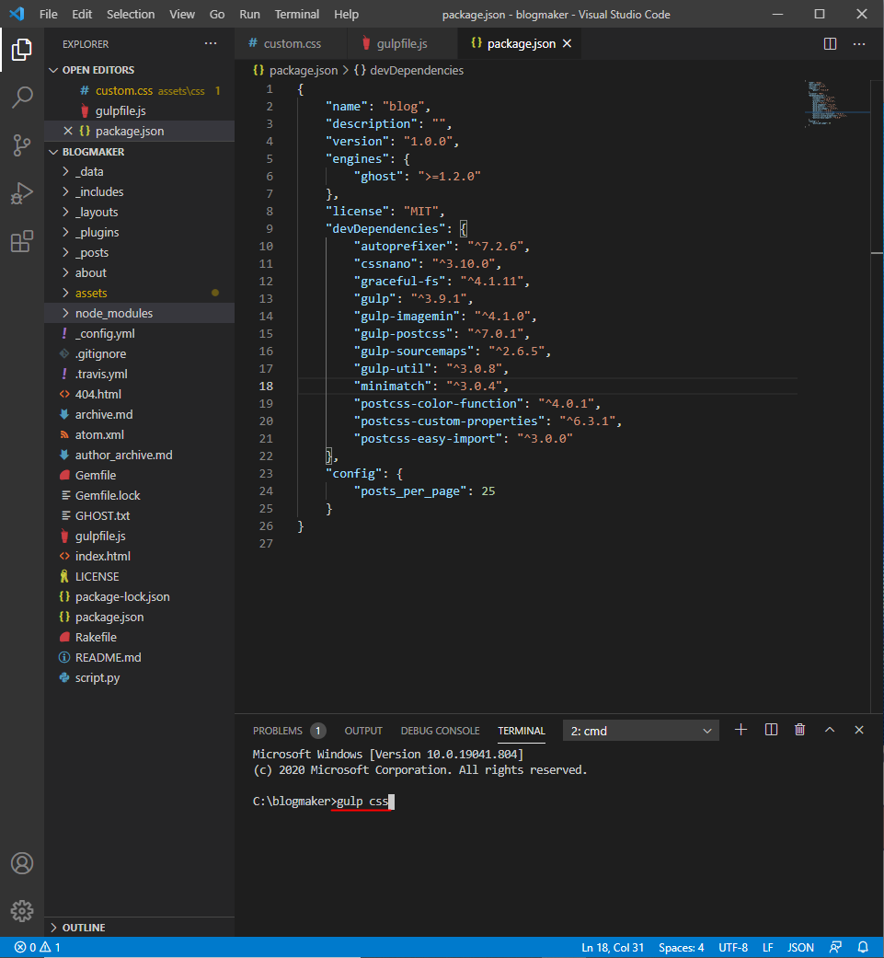Close the package.json editor tab
The width and height of the screenshot is (884, 958).
[568, 43]
